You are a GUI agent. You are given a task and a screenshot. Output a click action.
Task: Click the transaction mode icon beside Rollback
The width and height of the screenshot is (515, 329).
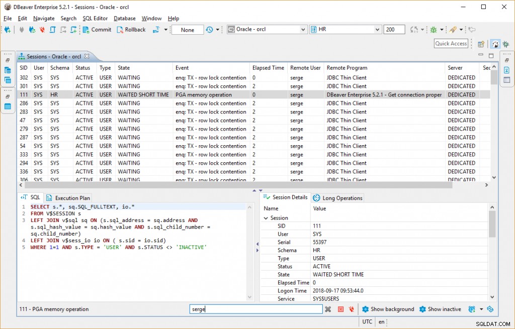coord(156,30)
